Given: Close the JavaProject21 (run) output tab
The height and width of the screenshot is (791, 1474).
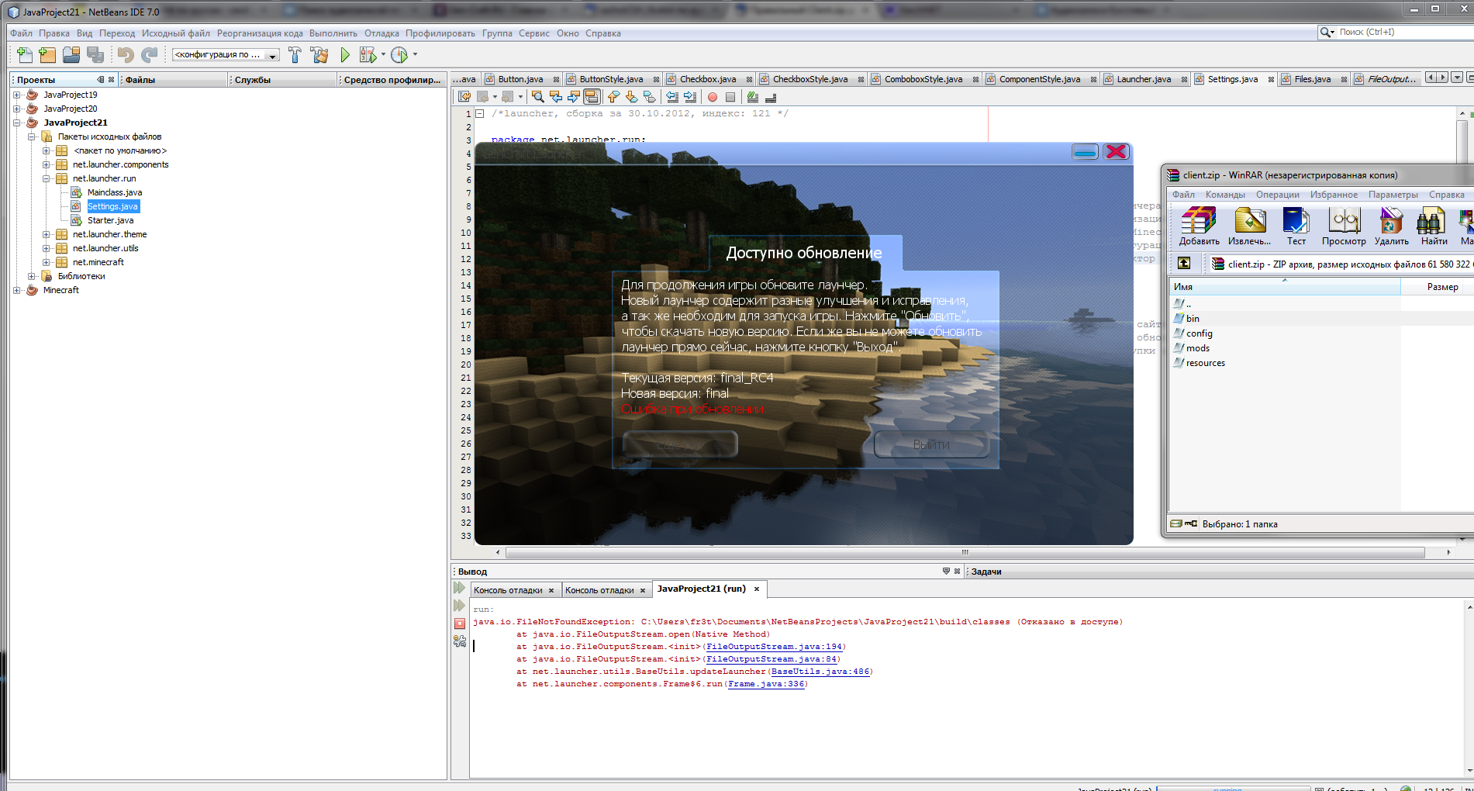Looking at the screenshot, I should point(757,589).
